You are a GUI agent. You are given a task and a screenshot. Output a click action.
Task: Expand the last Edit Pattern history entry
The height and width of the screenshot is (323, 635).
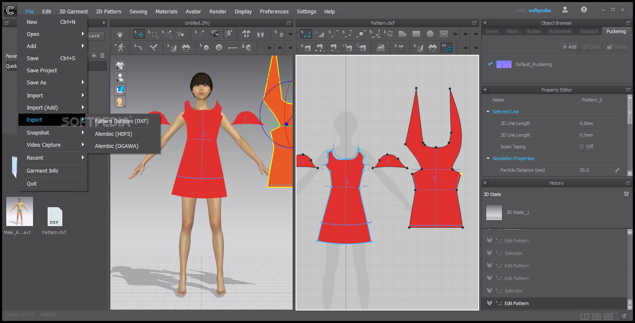tap(490, 303)
